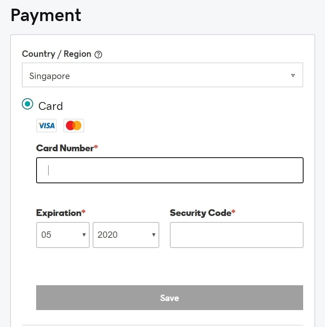
Task: Click the country dropdown arrow
Action: click(x=293, y=76)
